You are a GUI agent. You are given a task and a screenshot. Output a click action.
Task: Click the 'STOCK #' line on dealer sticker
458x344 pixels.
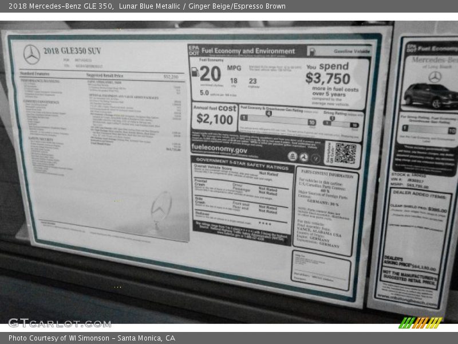tap(409, 175)
